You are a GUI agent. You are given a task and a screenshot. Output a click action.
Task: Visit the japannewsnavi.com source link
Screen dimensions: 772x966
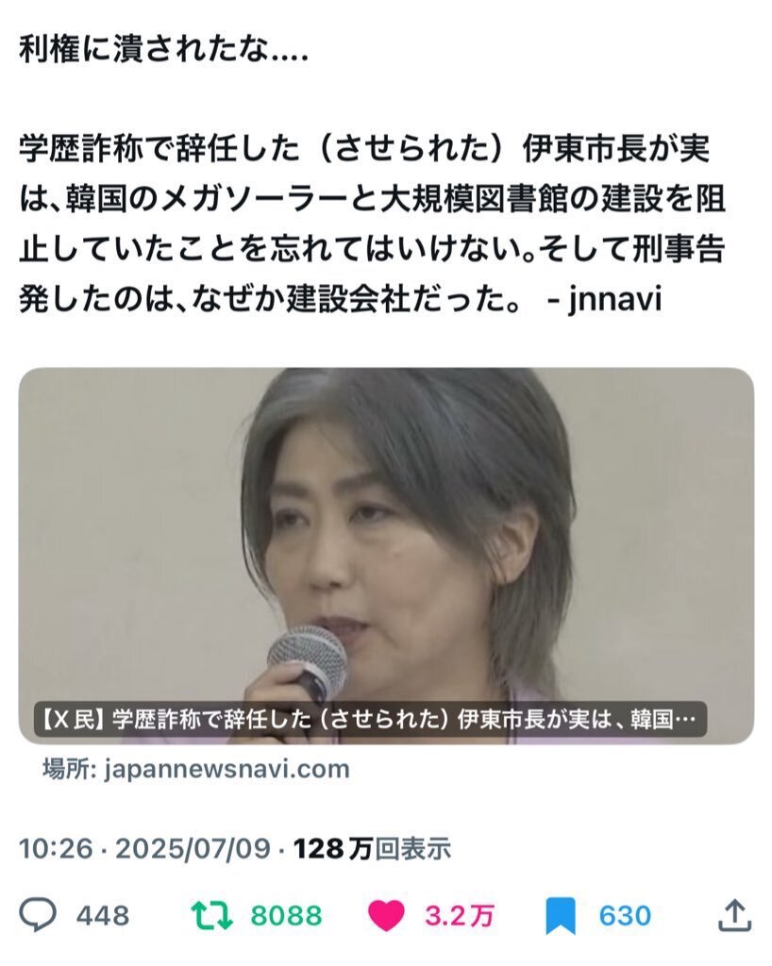[x=227, y=769]
